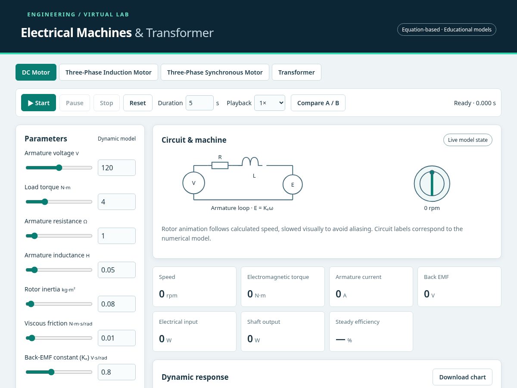Click the 'Dynamic response' heading
517x388 pixels.
195,377
